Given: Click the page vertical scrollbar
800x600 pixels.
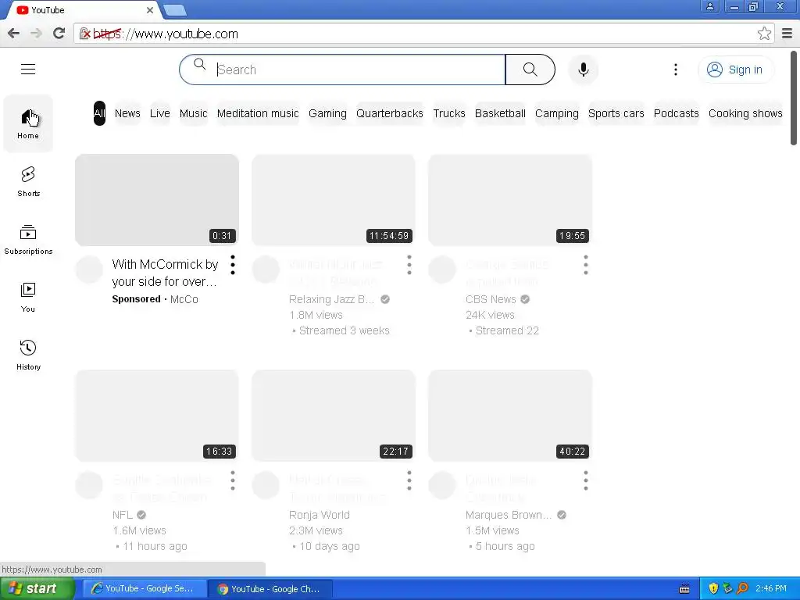Looking at the screenshot, I should click(x=794, y=98).
